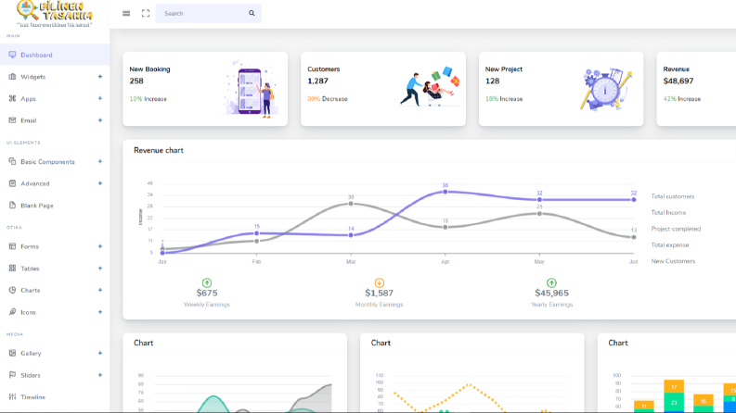Open the Widgets menu item

pyautogui.click(x=55, y=77)
